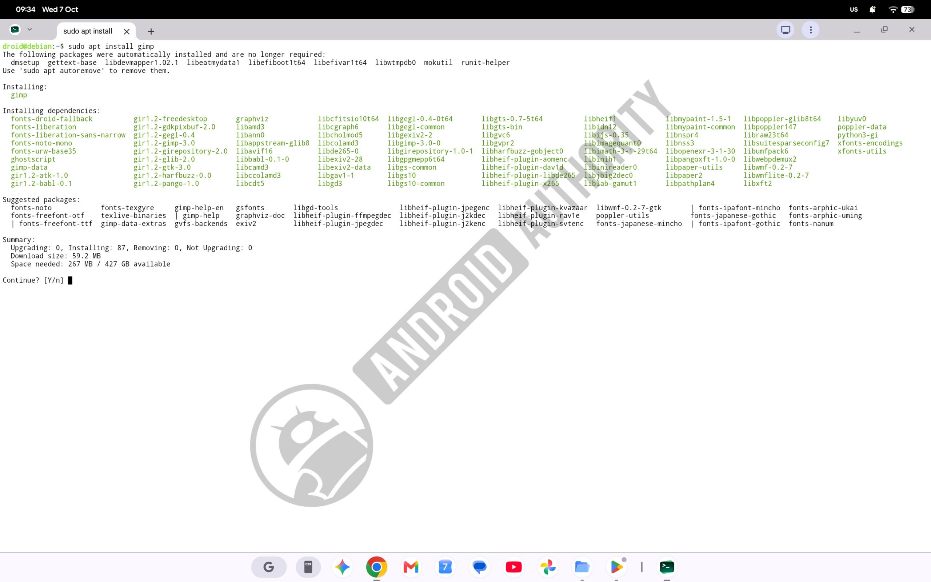The width and height of the screenshot is (931, 582).
Task: Click the 'xfonts-utils' dependency name
Action: [x=862, y=151]
